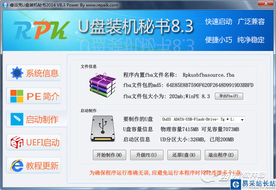Click the stacked books archive icon
This screenshot has width=276, height=190.
(x=102, y=85)
